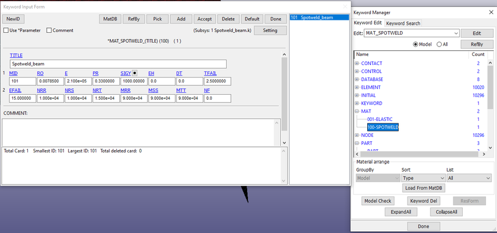This screenshot has width=497, height=233.
Task: Close the Keyword Manager window
Action: (x=491, y=12)
